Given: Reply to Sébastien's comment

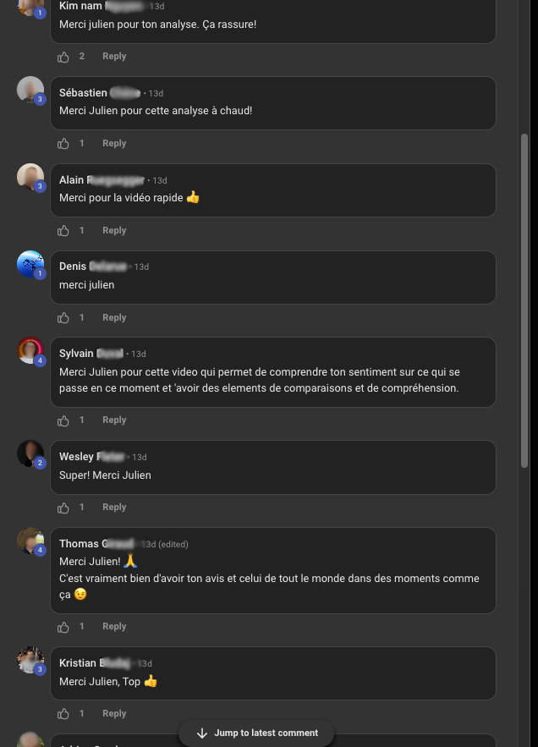Looking at the screenshot, I should pyautogui.click(x=114, y=144).
